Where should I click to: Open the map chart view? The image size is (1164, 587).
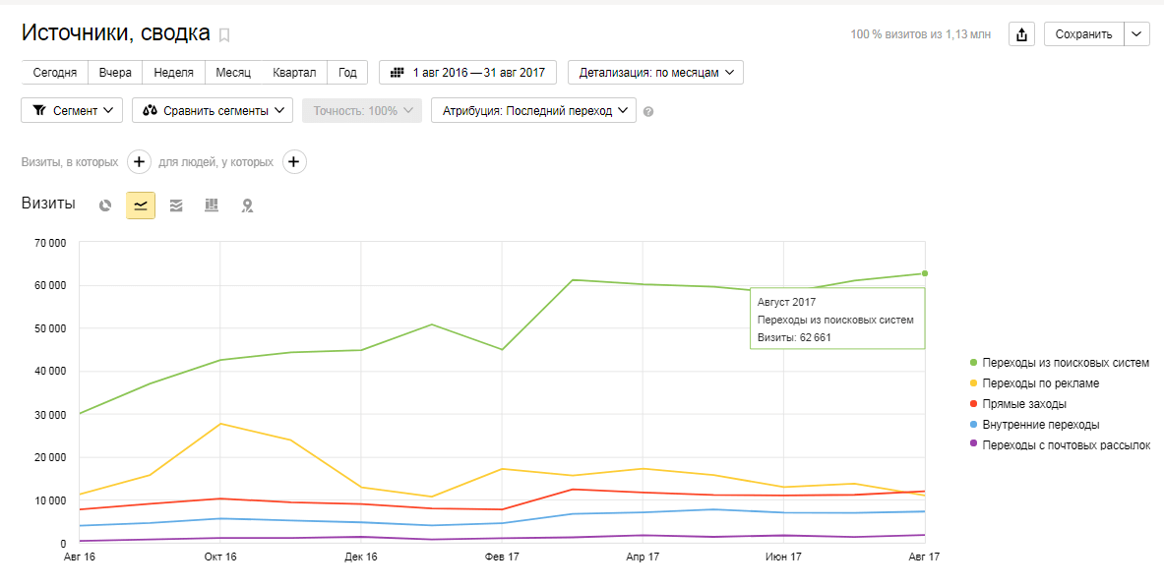click(x=248, y=205)
